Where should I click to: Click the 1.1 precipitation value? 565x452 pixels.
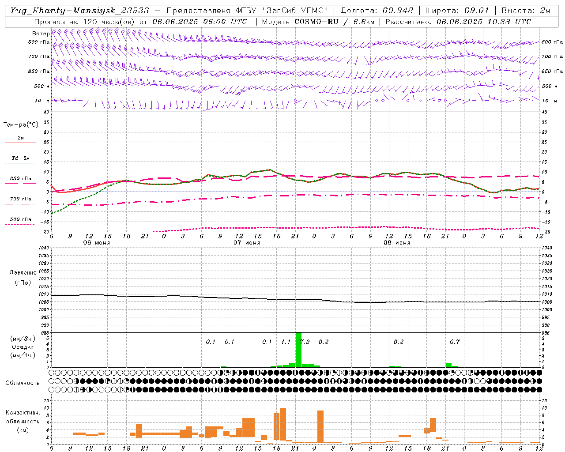(x=286, y=342)
